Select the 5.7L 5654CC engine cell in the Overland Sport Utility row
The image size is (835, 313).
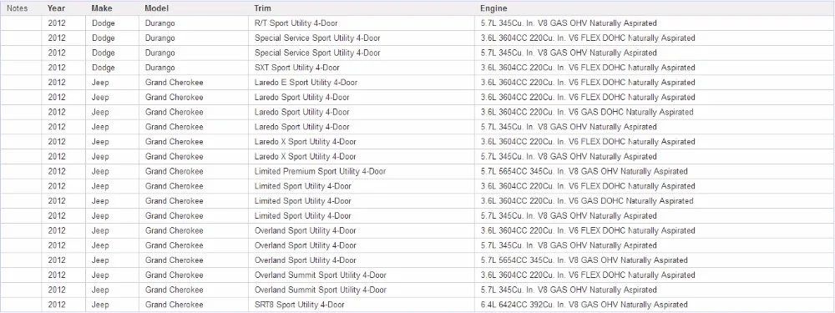(x=655, y=260)
